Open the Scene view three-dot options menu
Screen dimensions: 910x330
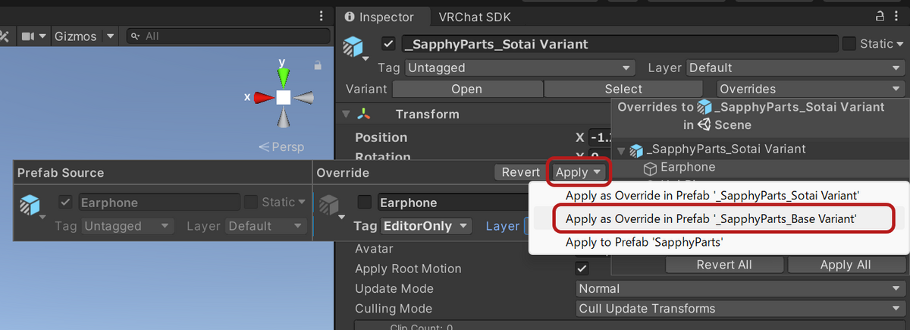[322, 17]
